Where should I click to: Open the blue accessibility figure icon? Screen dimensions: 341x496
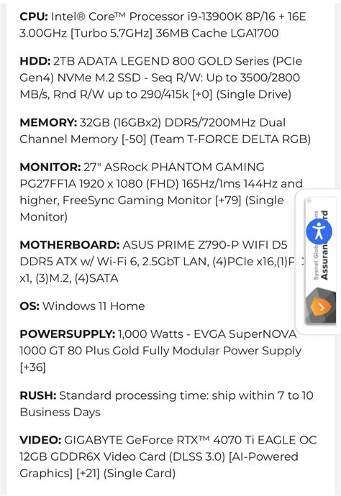point(319,231)
